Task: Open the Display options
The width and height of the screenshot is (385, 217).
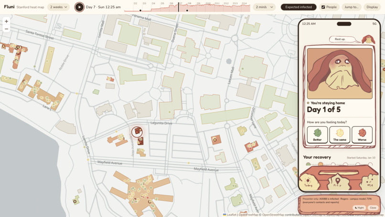Action: 372,7
